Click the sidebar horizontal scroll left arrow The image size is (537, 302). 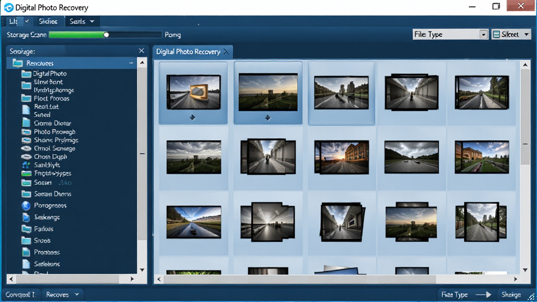11,279
